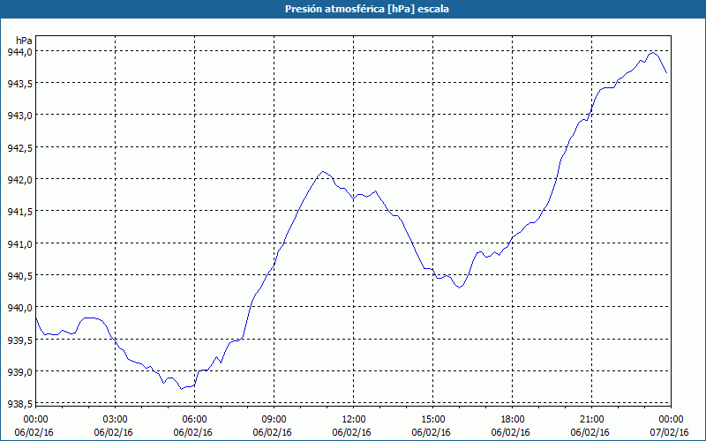Select the '03:00' time axis label

pyautogui.click(x=116, y=420)
